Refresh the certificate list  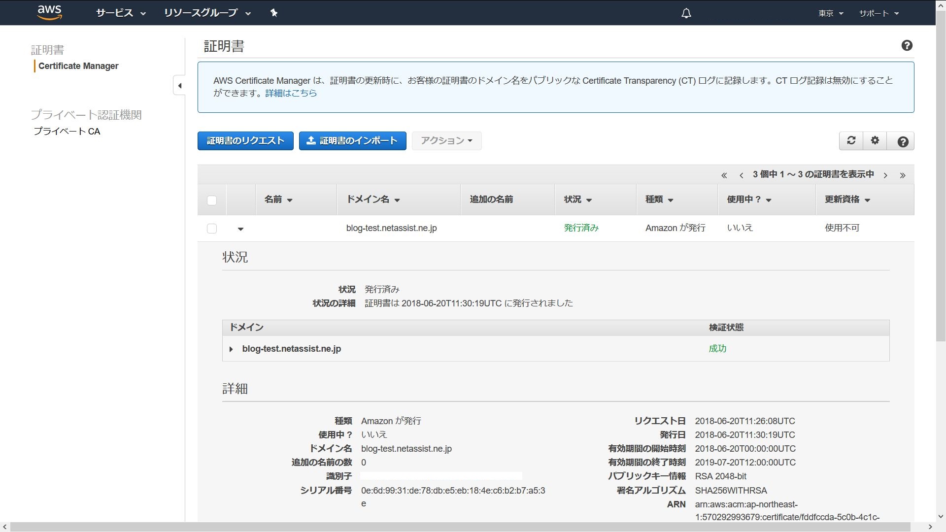click(851, 141)
